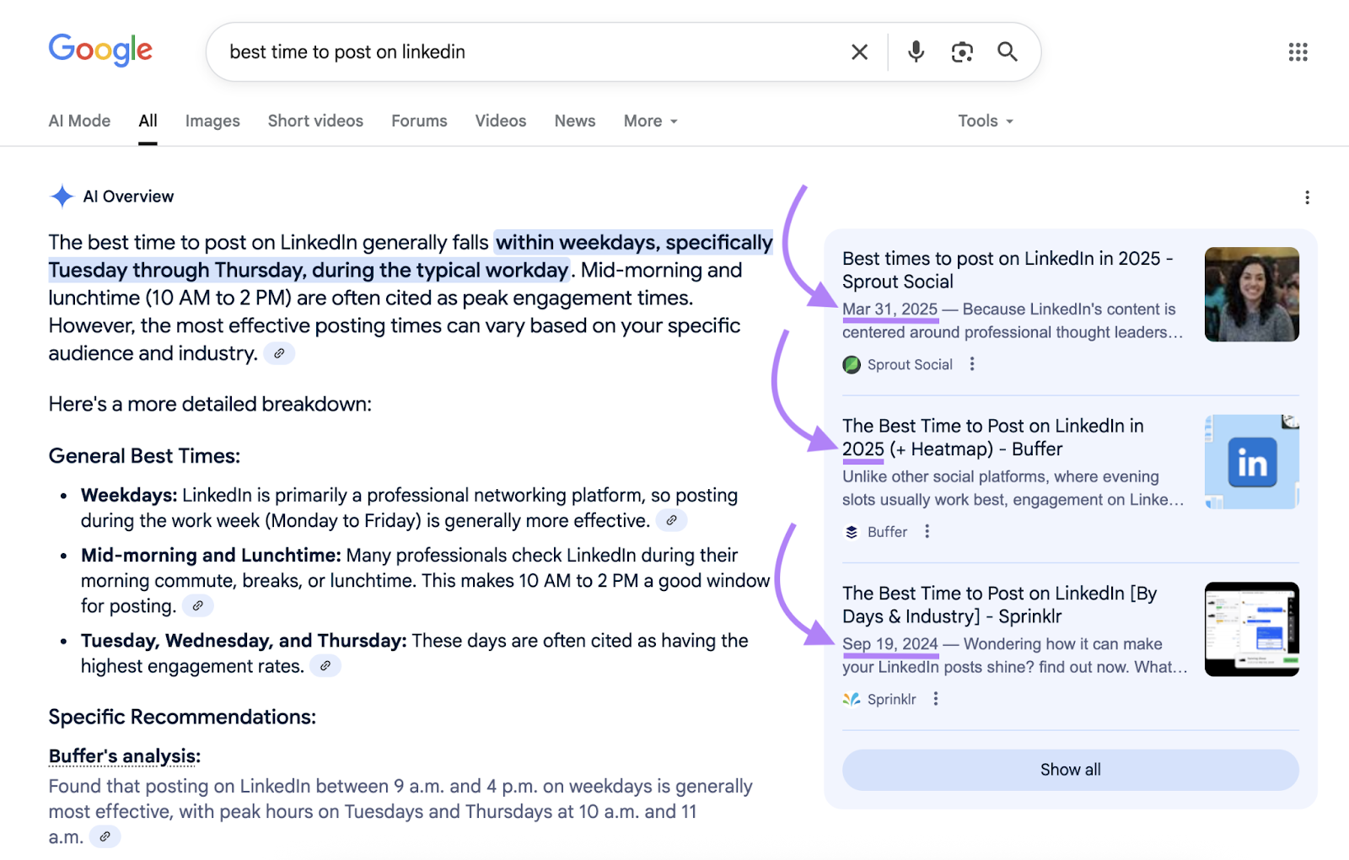Activate voice search microphone

pos(915,51)
